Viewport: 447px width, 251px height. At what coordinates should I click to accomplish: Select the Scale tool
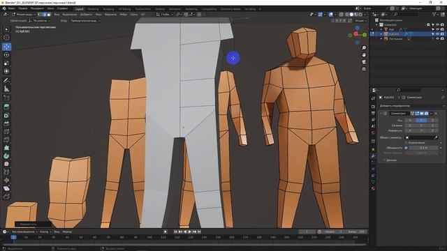pos(6,63)
